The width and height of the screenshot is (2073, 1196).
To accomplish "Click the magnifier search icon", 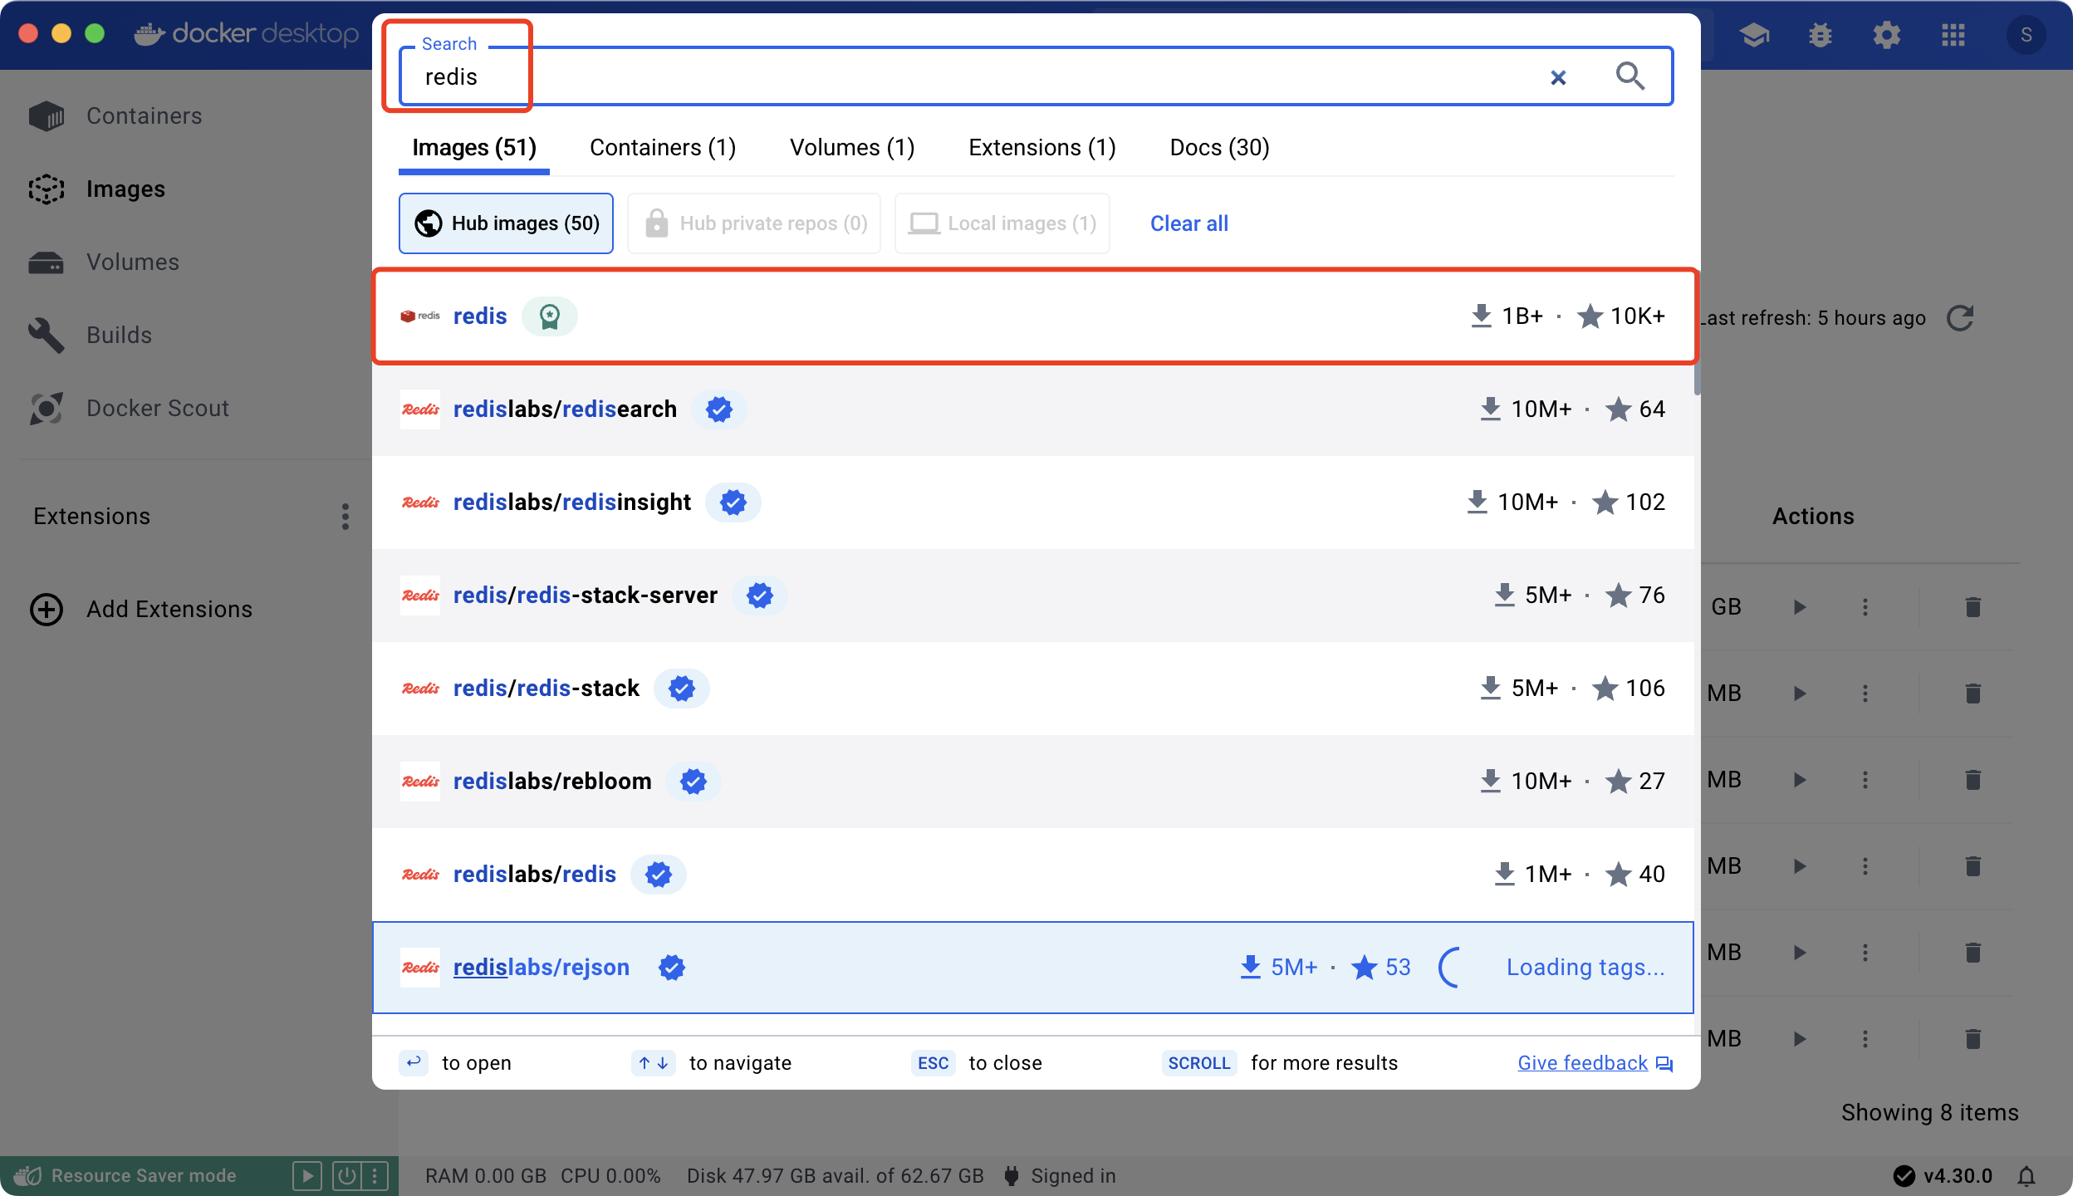I will coord(1629,76).
